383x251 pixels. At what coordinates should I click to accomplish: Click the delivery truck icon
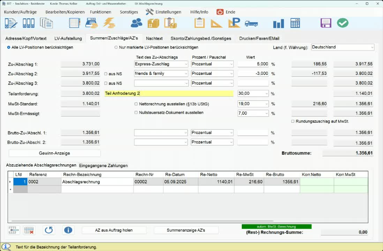click(251, 23)
